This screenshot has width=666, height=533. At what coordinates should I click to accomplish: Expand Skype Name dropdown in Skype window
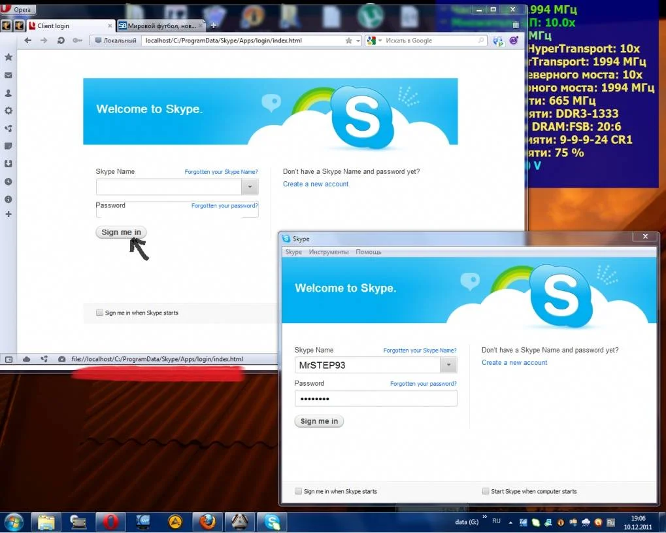448,365
